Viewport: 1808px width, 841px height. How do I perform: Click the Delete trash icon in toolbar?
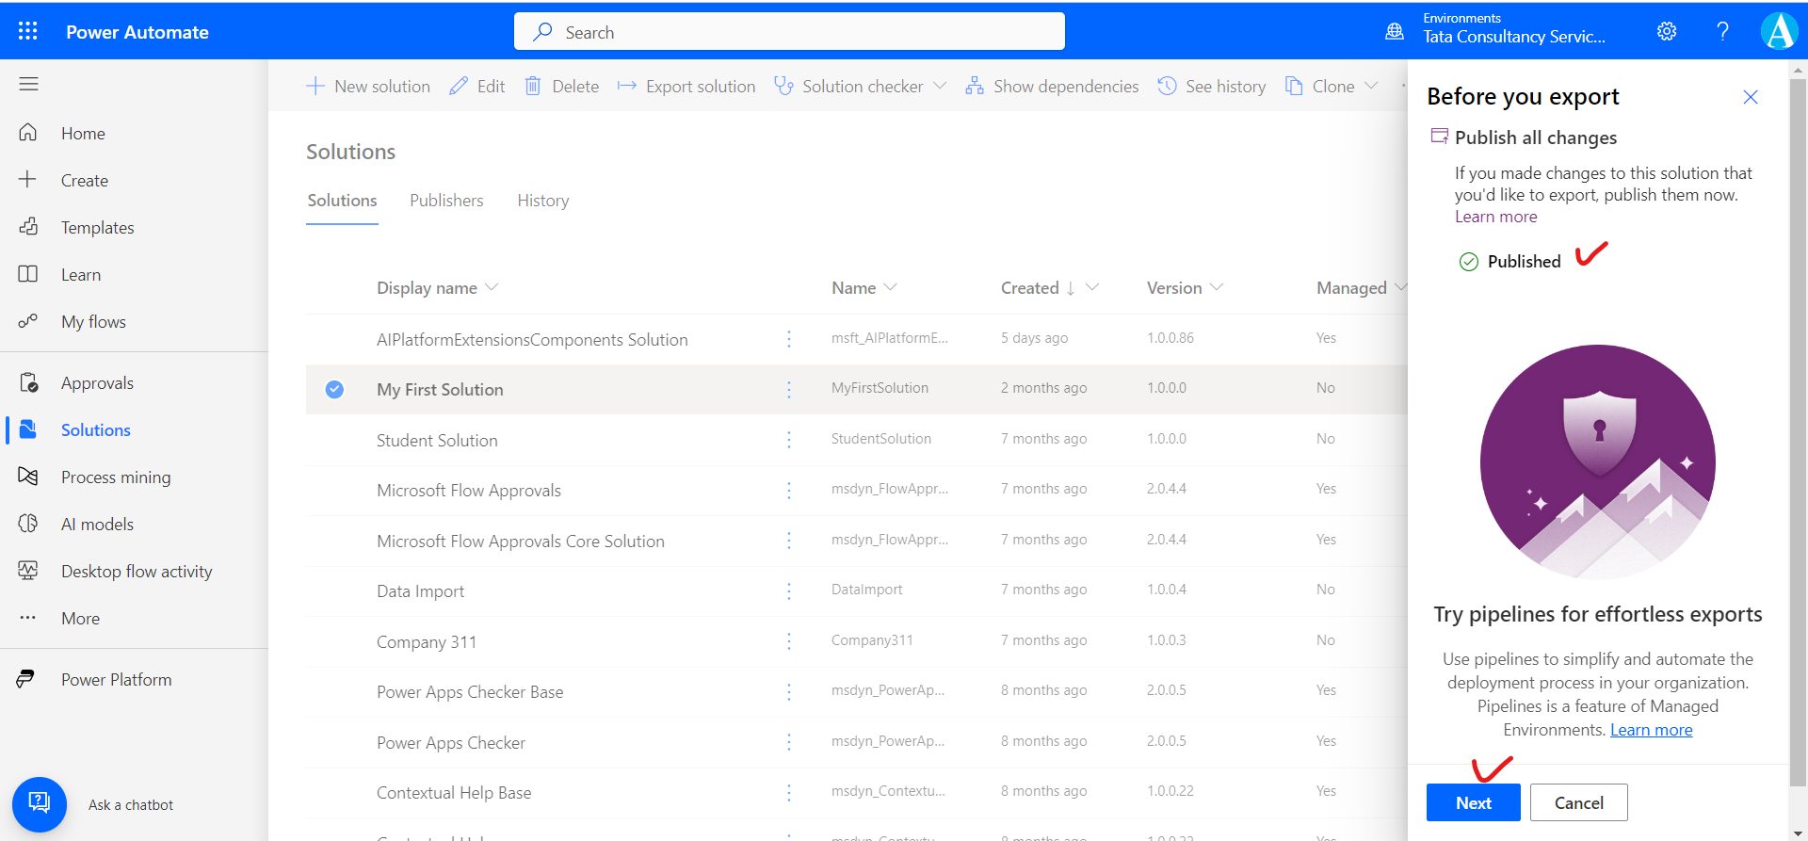point(533,86)
